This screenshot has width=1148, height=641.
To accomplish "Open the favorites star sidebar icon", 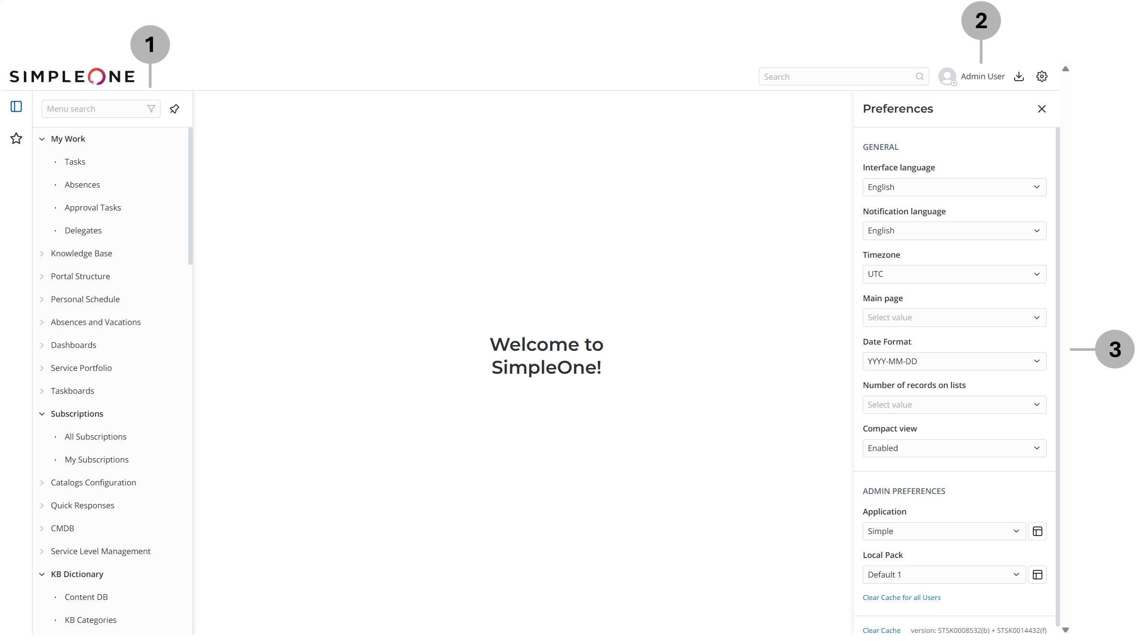I will point(16,138).
